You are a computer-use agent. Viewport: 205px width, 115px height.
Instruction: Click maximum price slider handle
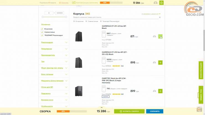pyautogui.click(x=66, y=17)
